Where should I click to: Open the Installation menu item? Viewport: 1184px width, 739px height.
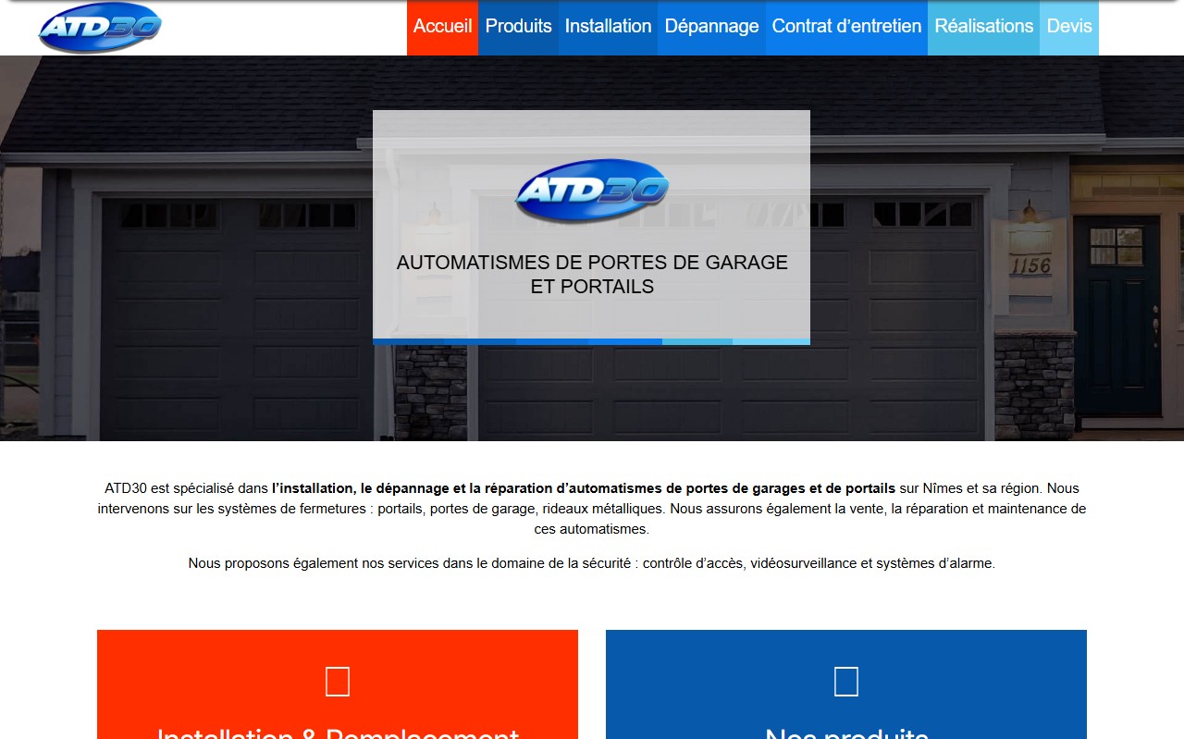click(x=608, y=28)
